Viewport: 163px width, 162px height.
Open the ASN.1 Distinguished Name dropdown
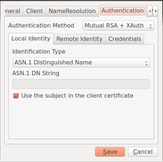click(81, 63)
